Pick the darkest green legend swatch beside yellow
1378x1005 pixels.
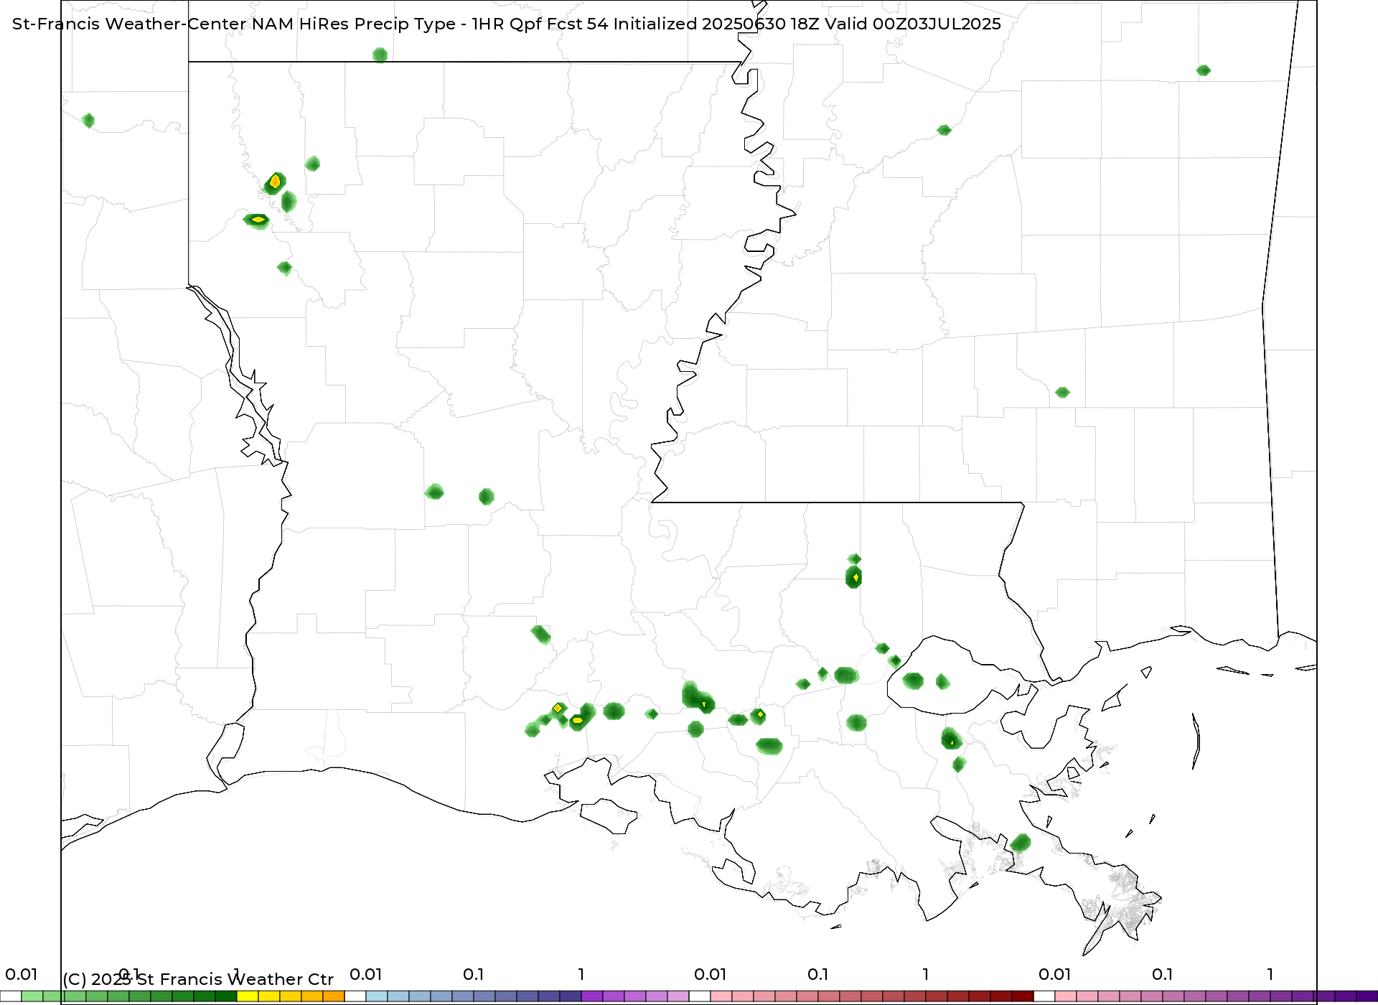226,996
